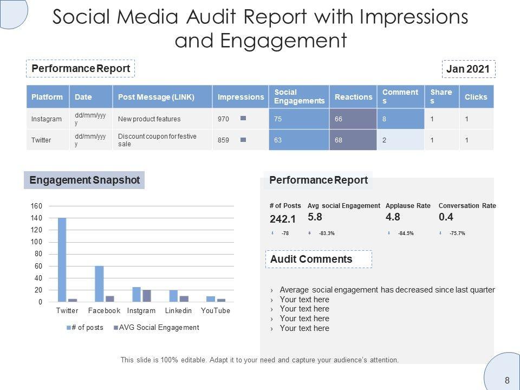Viewport: 520px width, 390px height.
Task: Select the Audit Comments heading box
Action: click(318, 259)
